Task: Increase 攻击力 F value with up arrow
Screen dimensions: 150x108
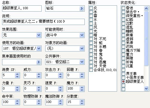Action: pyautogui.click(x=60, y=74)
